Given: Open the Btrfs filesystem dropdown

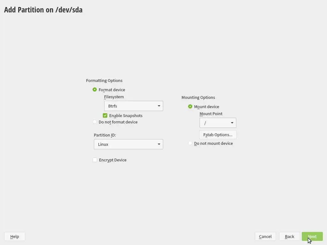Looking at the screenshot, I should [x=133, y=106].
